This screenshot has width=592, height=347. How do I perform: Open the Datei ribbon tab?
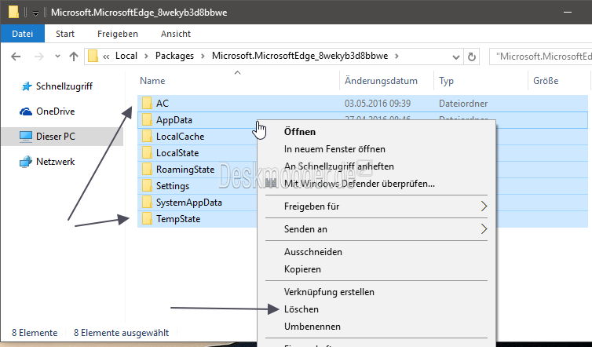(x=22, y=34)
